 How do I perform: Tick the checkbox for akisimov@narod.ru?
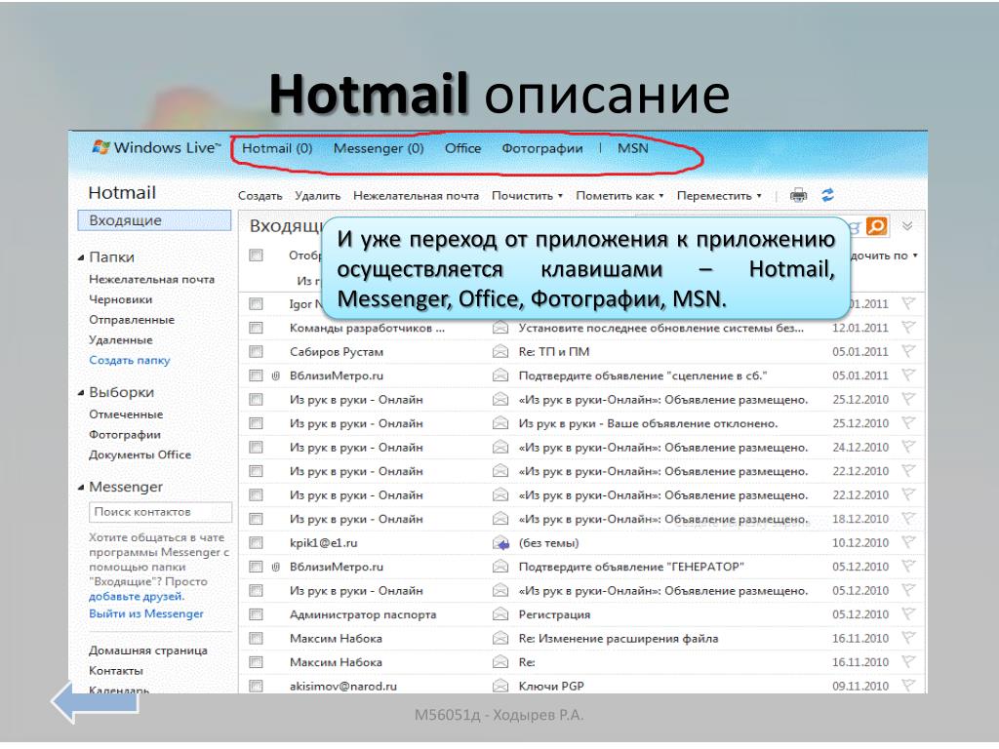tap(257, 686)
